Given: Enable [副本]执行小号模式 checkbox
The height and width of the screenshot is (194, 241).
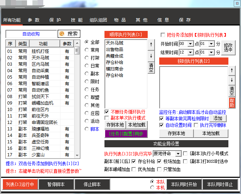Looking at the screenshot, I should pos(186,153).
